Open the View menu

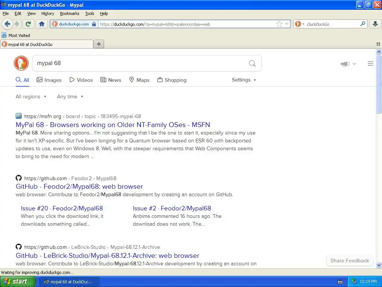pos(31,13)
